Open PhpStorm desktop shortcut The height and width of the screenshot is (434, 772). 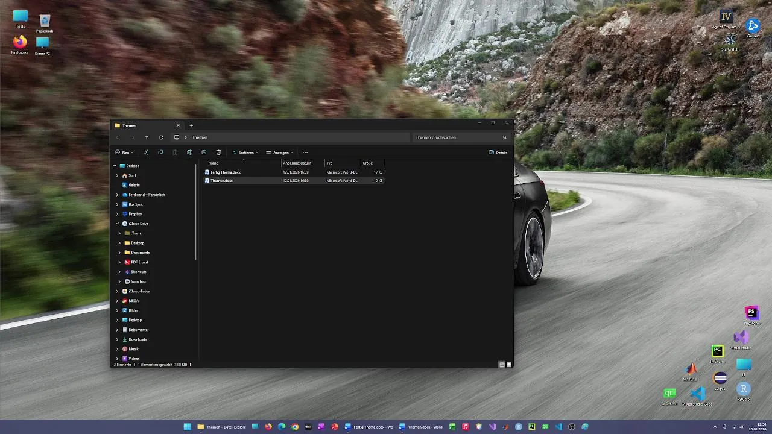click(x=751, y=315)
